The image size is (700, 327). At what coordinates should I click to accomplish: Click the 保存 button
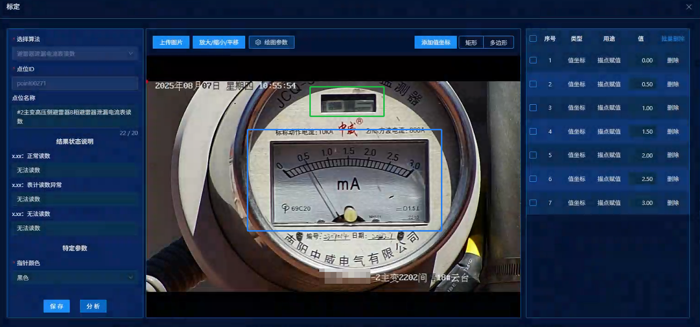click(57, 306)
